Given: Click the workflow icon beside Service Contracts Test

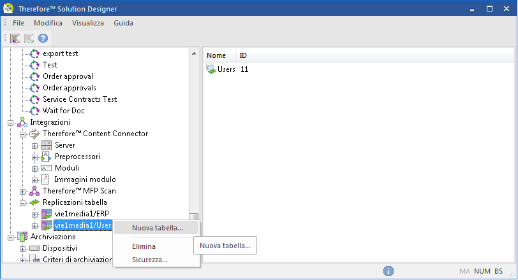Looking at the screenshot, I should (x=34, y=99).
